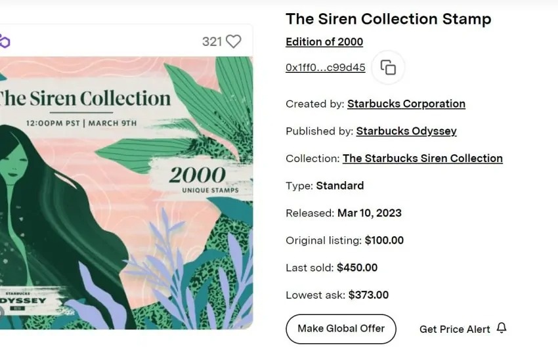
Task: Click the $373.00 lowest ask price
Action: [x=368, y=295]
